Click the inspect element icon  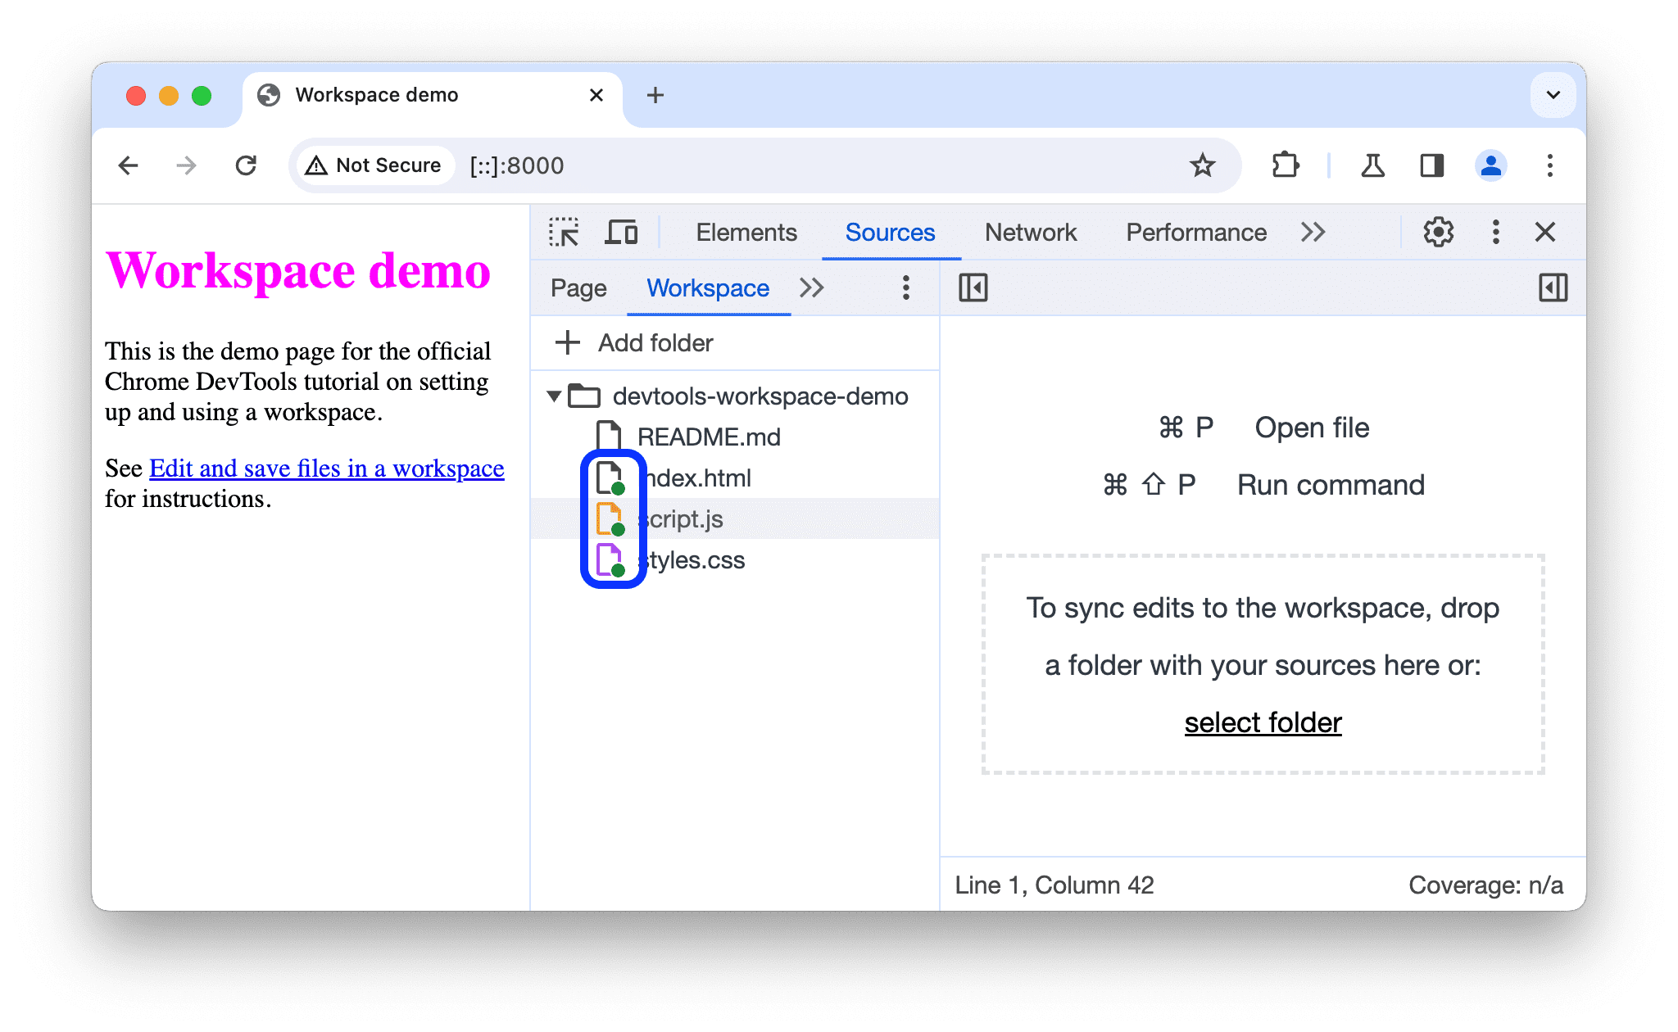(564, 233)
